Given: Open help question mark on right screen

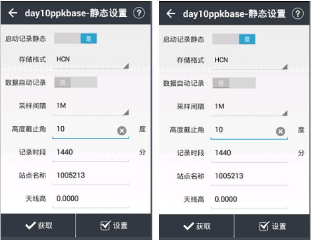Looking at the screenshot, I should pos(297,14).
